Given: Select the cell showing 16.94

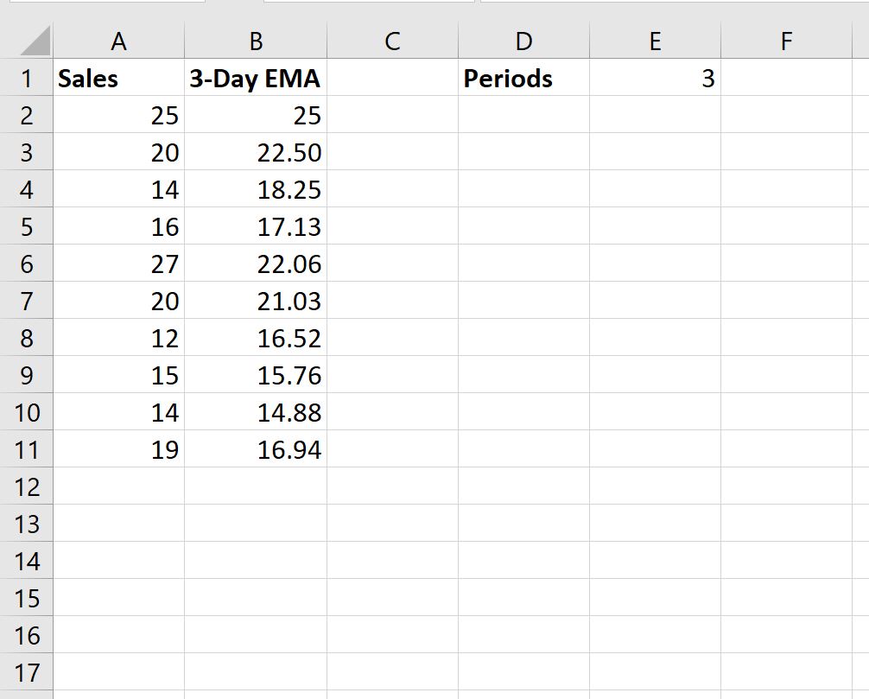Looking at the screenshot, I should (x=256, y=448).
